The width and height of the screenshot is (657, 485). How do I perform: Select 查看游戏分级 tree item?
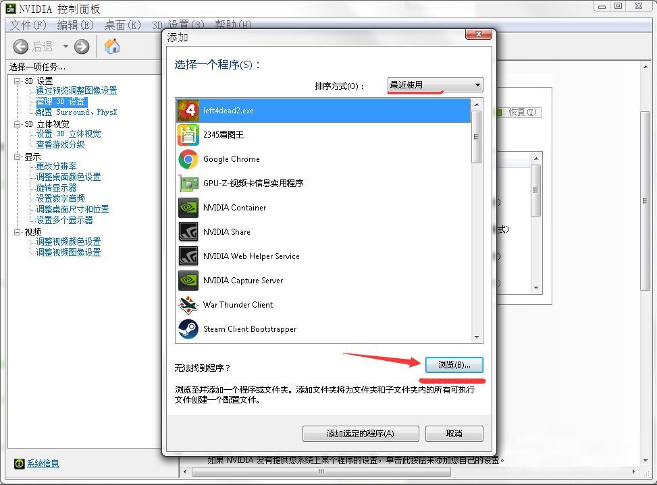(x=60, y=145)
